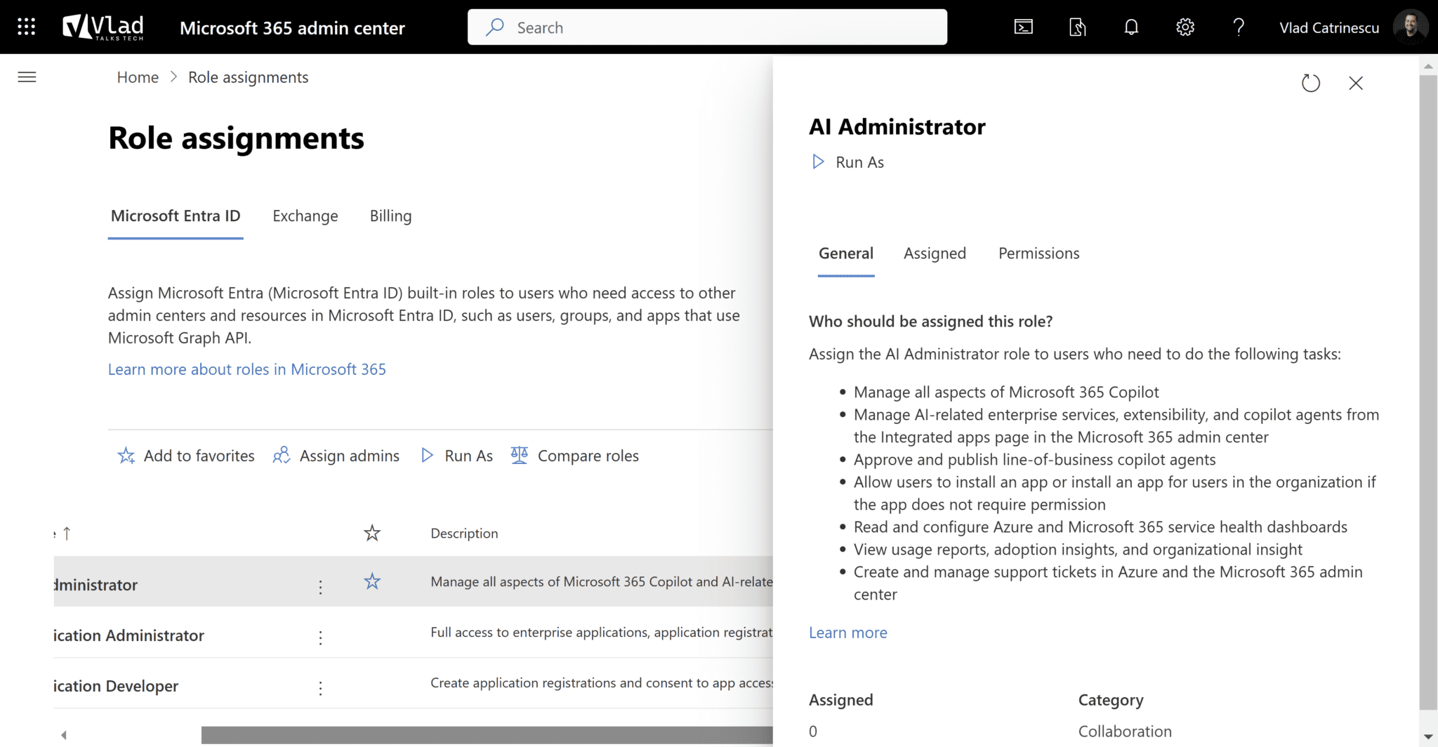The height and width of the screenshot is (747, 1438).
Task: Add AI Administrator to favorites
Action: pos(185,455)
